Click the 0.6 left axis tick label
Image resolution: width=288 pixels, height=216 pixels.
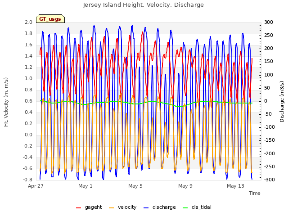28,101
